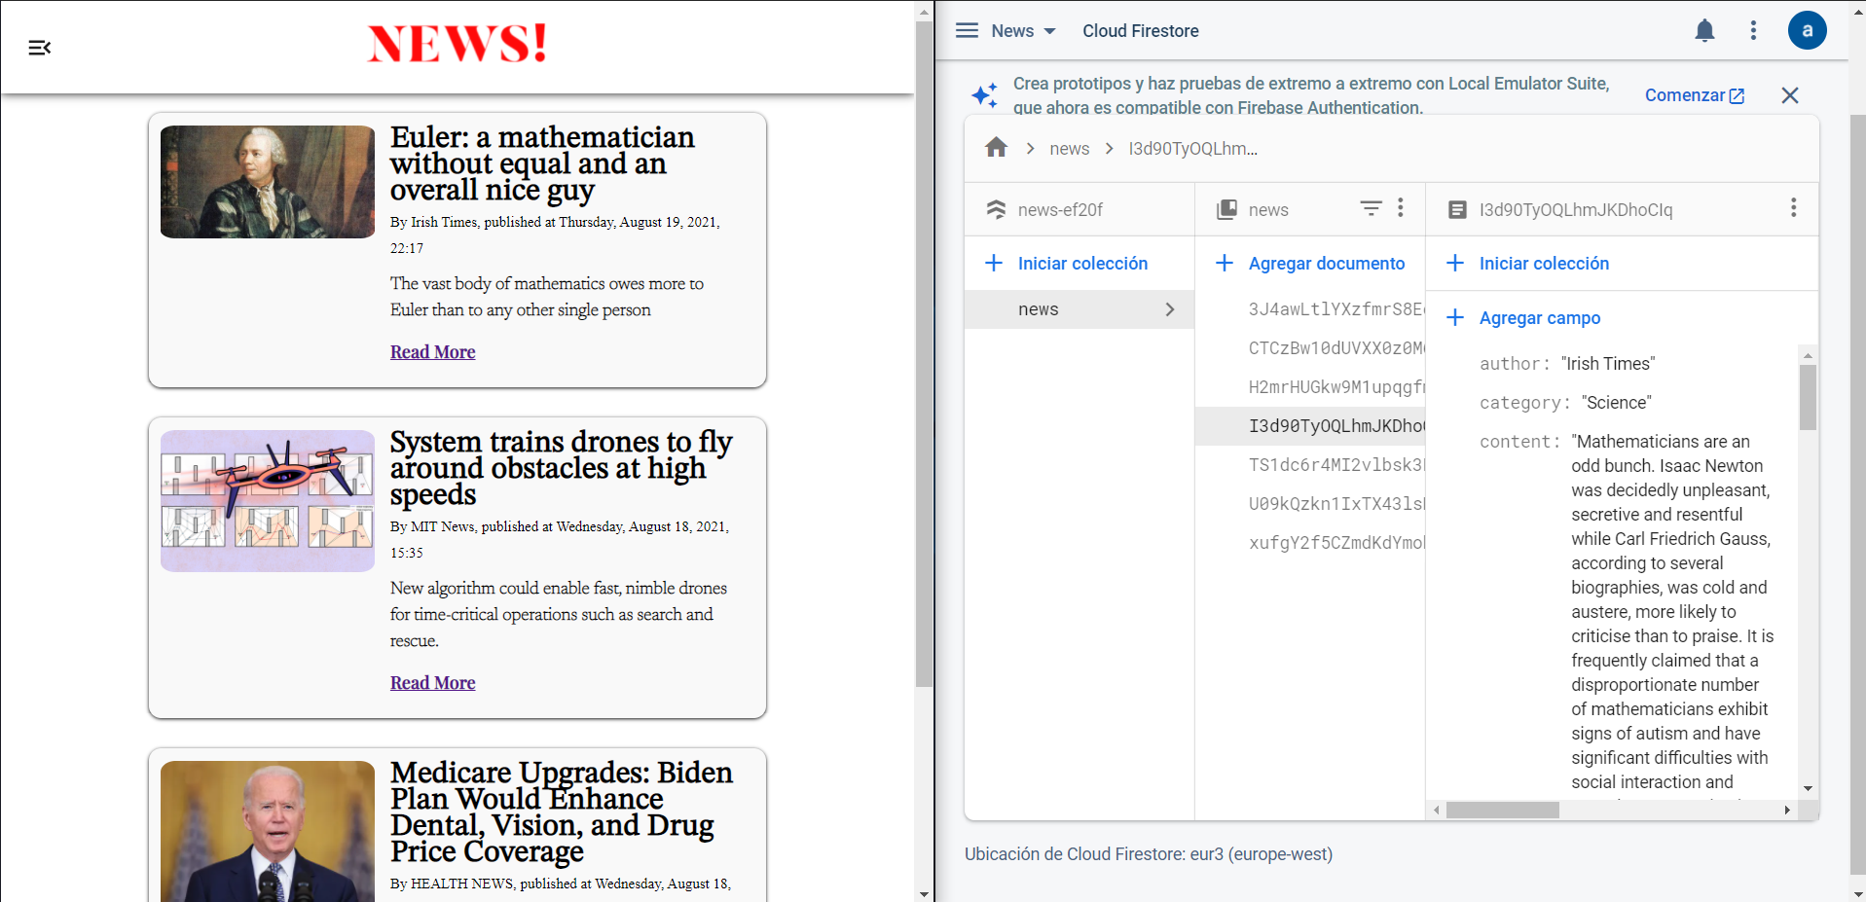Click the Medicare Upgrades headline
1866x902 pixels.
coord(562,812)
